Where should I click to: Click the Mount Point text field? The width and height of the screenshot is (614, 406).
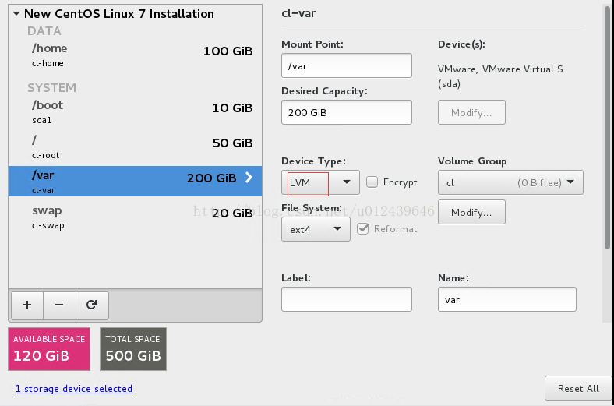pos(346,66)
